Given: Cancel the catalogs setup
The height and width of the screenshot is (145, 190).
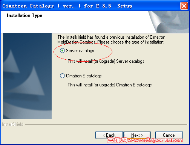Looking at the screenshot, I should (169, 135).
